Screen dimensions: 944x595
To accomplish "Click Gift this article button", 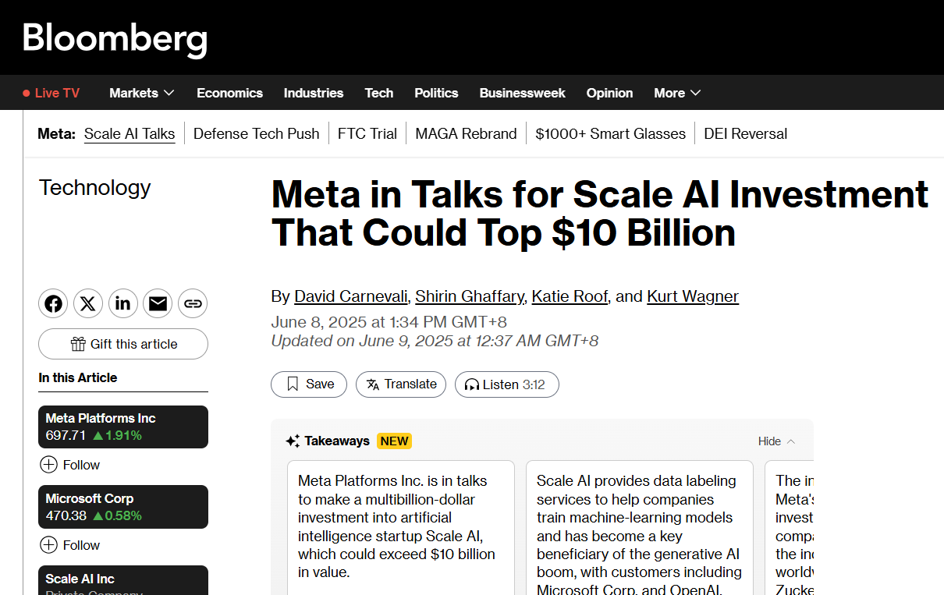I will pyautogui.click(x=123, y=344).
